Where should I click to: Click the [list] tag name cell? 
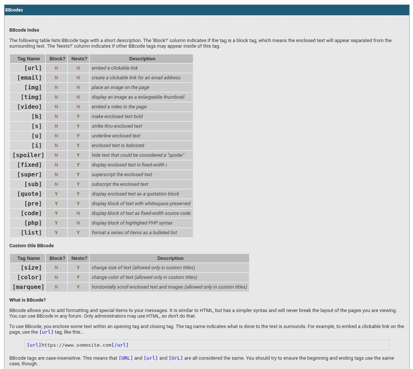tap(28, 233)
